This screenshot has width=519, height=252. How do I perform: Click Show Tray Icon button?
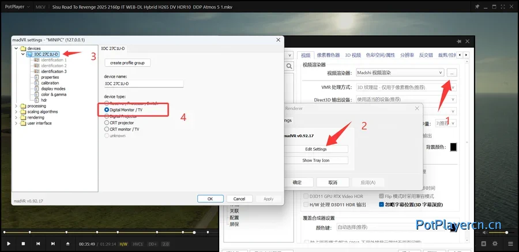(316, 160)
